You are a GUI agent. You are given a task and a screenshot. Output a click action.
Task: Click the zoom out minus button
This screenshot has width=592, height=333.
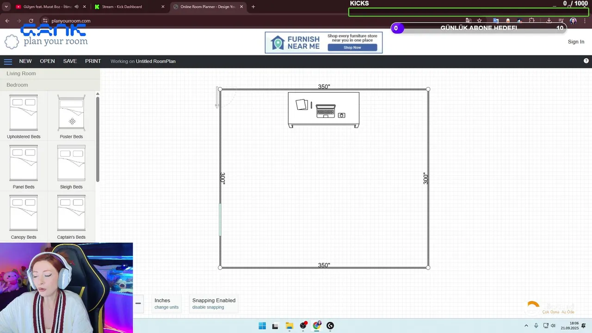coord(138,303)
